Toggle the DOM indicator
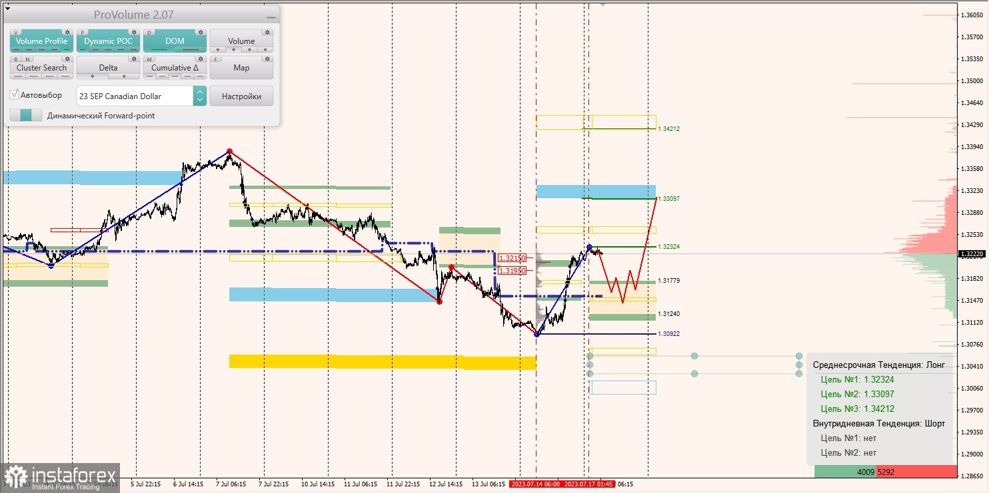Screen dimensions: 989x493 (x=175, y=41)
